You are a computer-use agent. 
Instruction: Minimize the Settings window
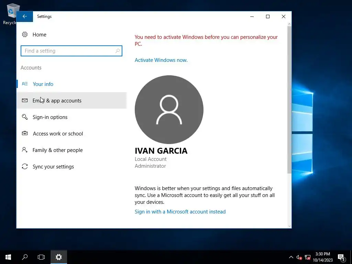pyautogui.click(x=252, y=16)
